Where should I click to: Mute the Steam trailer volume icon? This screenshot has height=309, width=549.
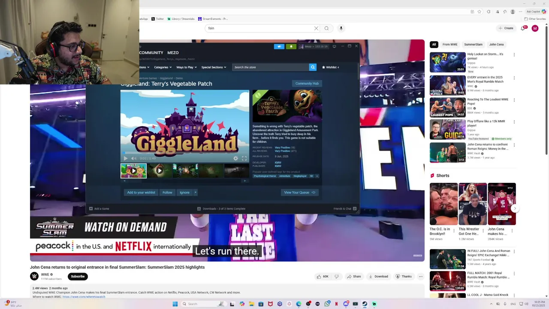133,158
